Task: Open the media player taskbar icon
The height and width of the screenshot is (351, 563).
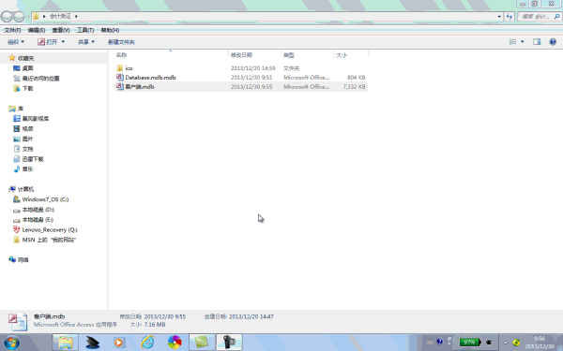Action: coord(118,343)
